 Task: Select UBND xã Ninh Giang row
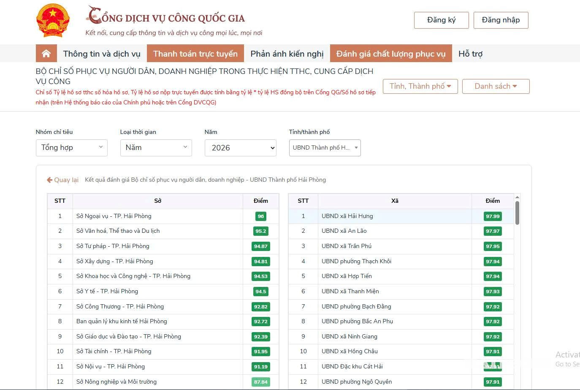tap(401, 337)
